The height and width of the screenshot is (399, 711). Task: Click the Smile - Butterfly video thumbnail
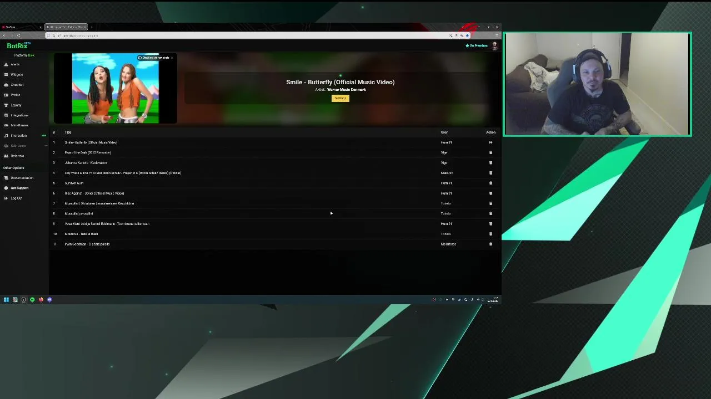[x=116, y=89]
